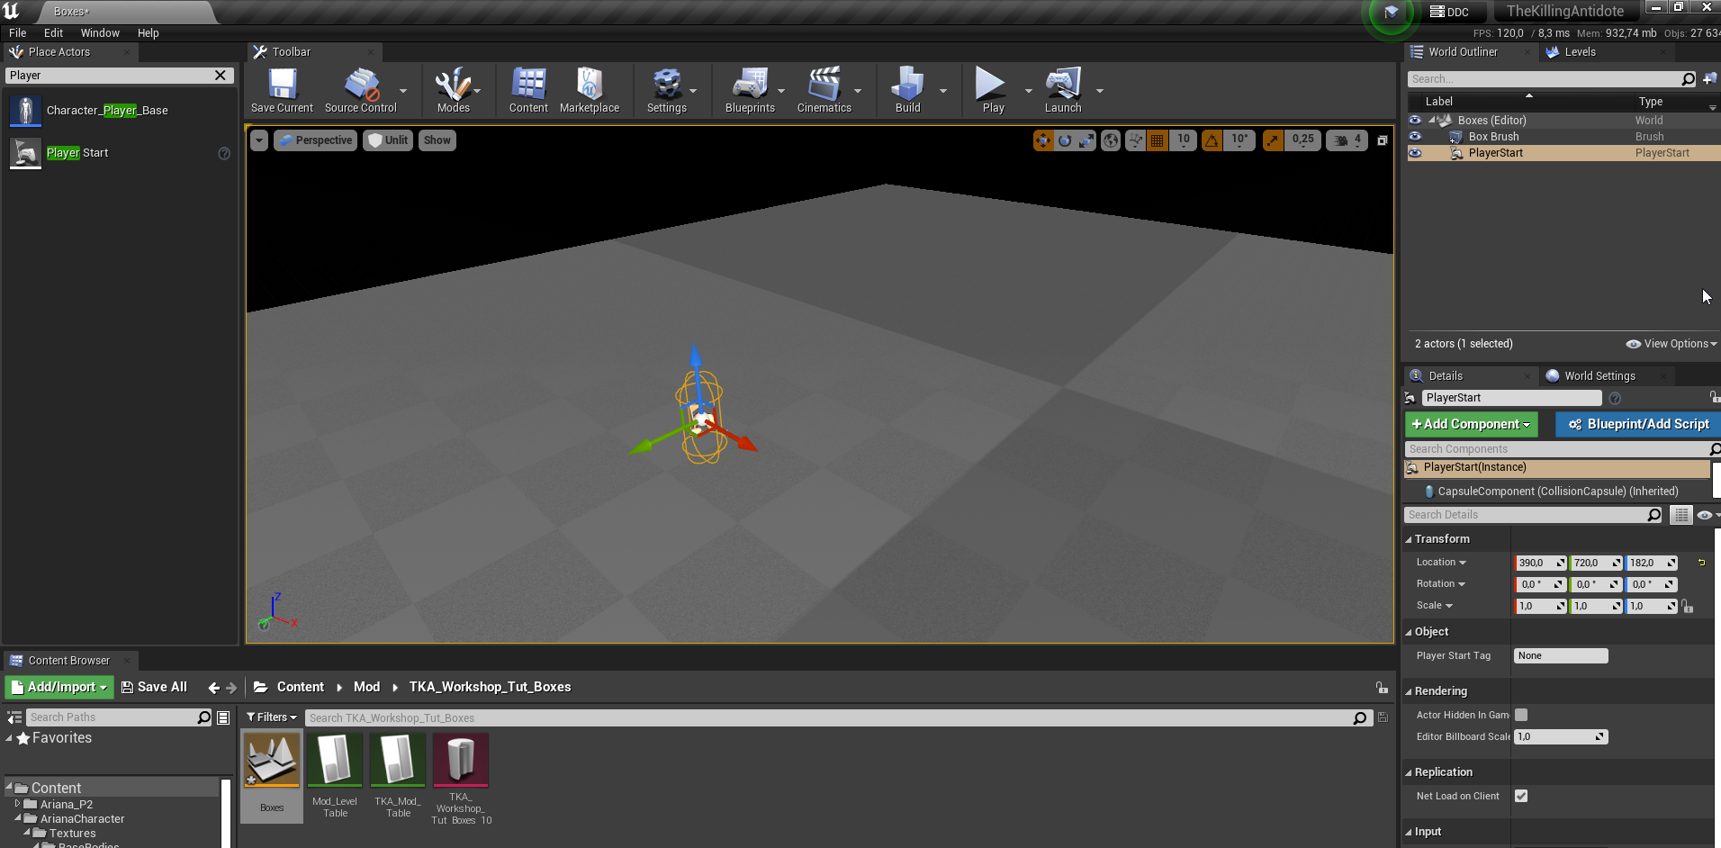Screen dimensions: 1721x848
Task: Select the translate gizmo mode in viewport
Action: click(x=1043, y=140)
